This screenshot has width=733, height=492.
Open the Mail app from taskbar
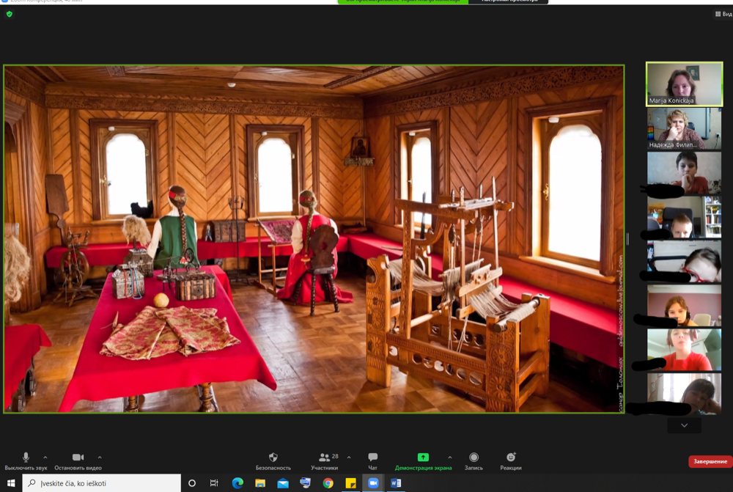click(283, 483)
